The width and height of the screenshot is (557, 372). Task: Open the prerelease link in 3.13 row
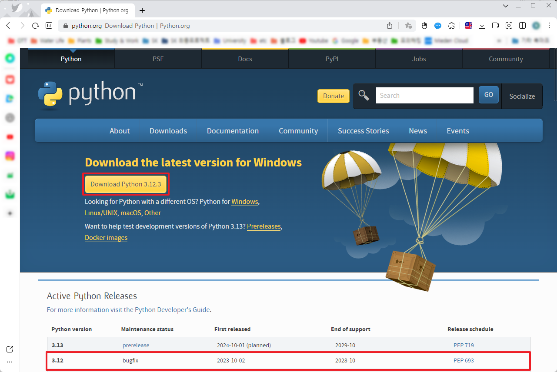tap(136, 345)
